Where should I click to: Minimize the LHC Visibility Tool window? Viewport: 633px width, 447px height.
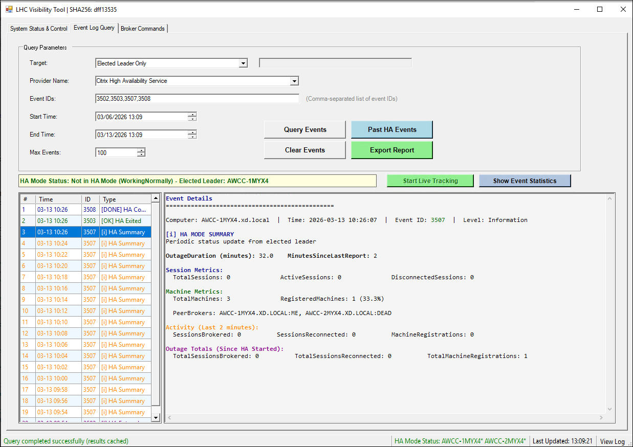(576, 9)
